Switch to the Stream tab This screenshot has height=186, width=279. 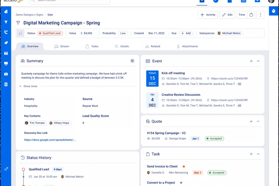click(x=62, y=46)
